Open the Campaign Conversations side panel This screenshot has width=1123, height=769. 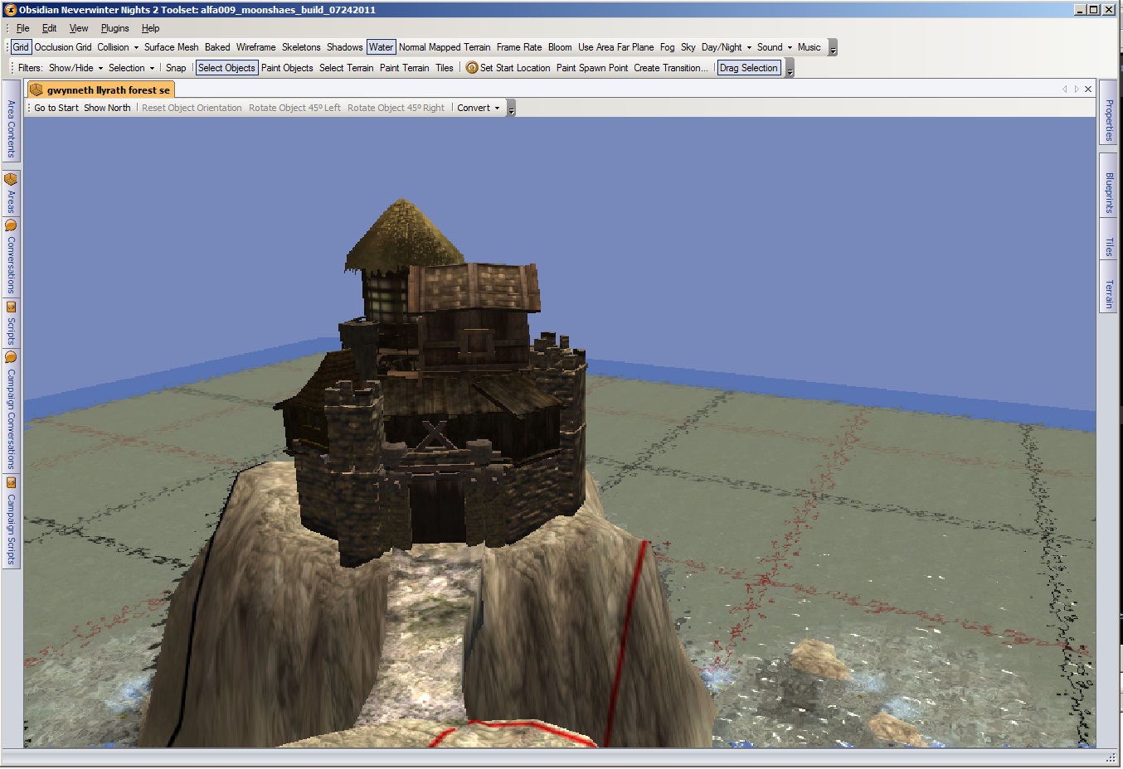(11, 411)
